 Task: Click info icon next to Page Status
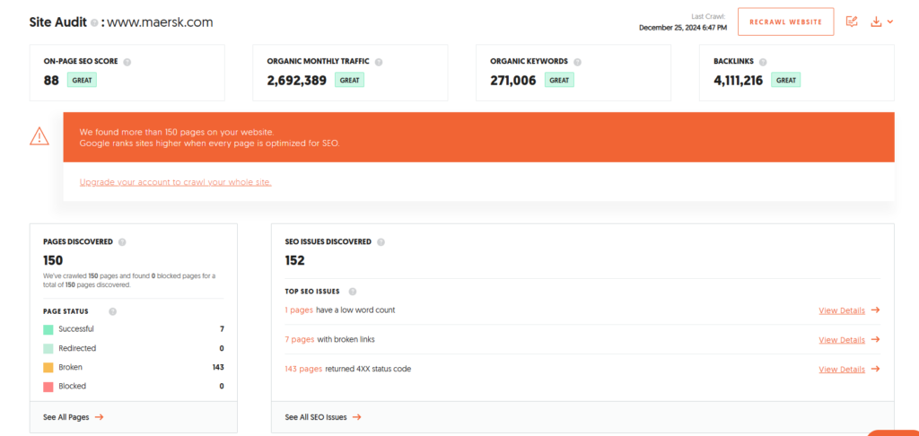click(x=112, y=311)
